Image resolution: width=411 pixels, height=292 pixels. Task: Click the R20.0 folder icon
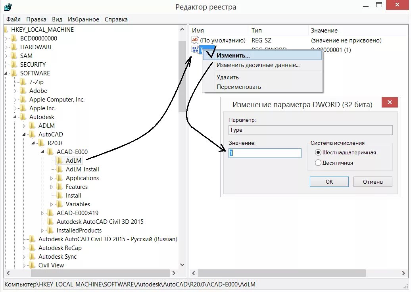[x=41, y=143]
